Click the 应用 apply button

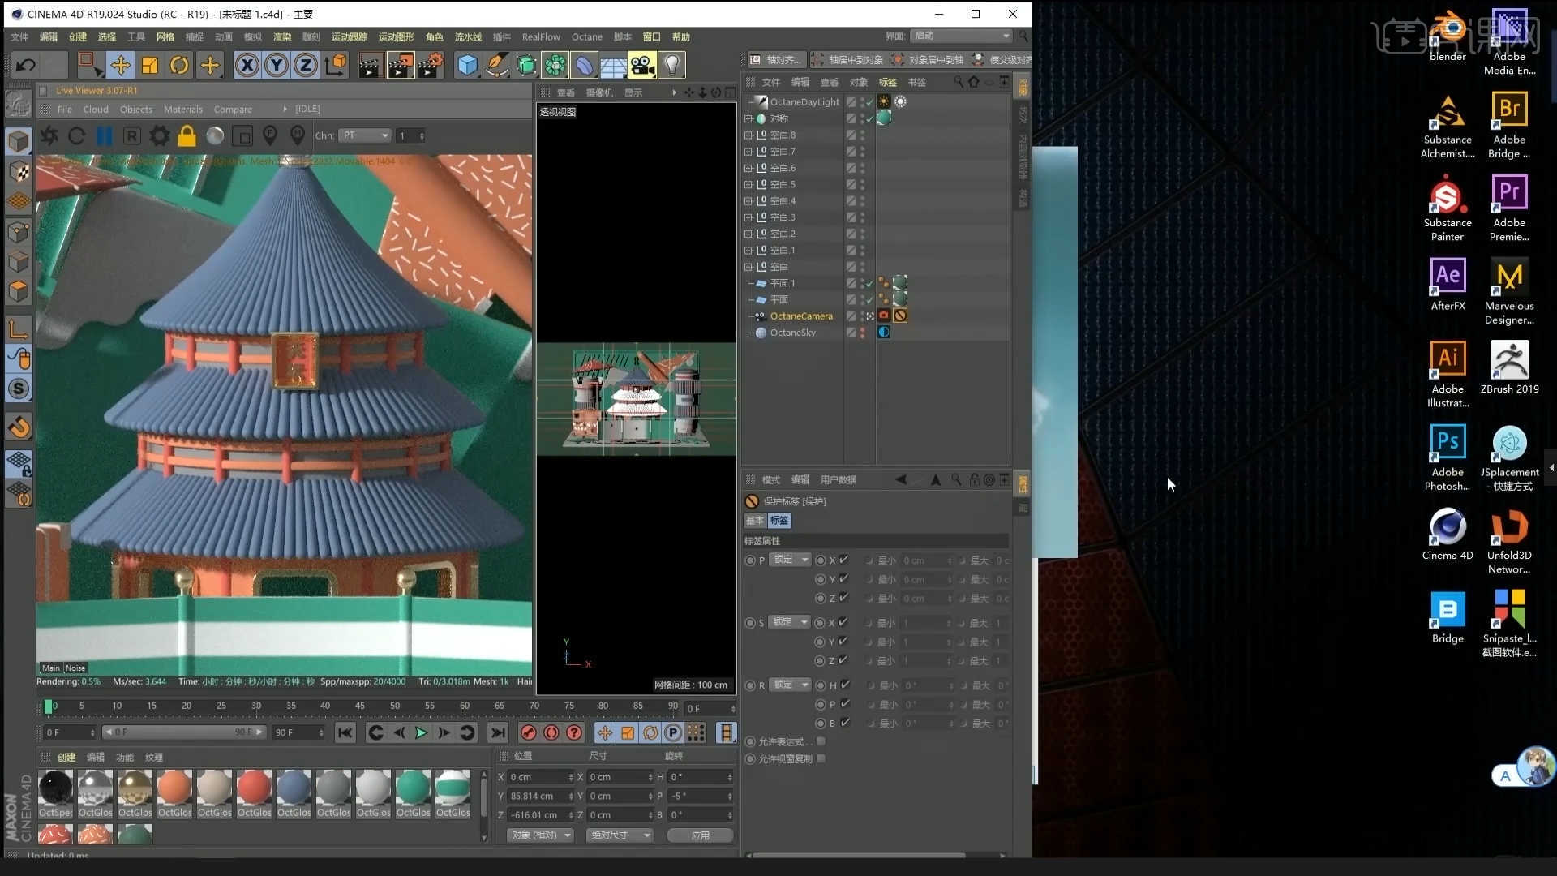[700, 835]
